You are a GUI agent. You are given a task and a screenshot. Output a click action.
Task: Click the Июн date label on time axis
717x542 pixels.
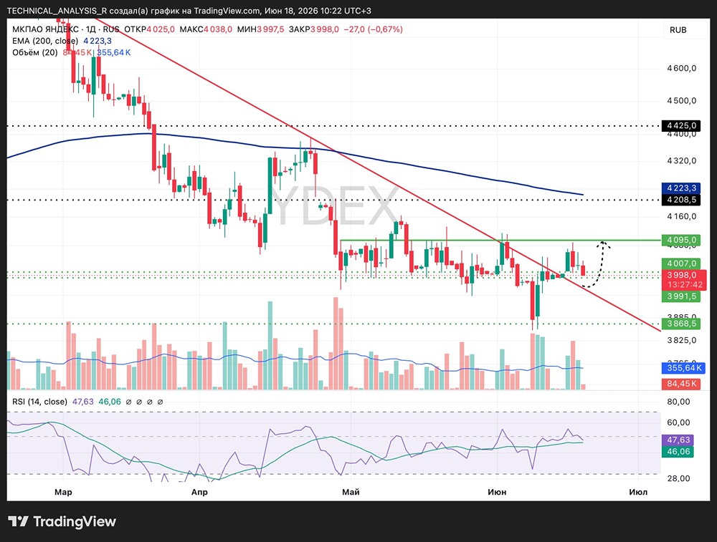pos(497,492)
